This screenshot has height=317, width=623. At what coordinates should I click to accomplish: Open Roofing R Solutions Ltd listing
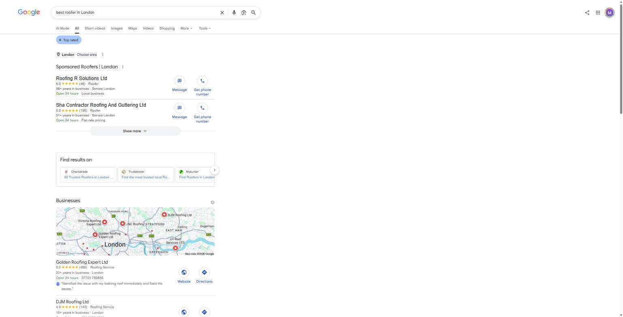[81, 78]
